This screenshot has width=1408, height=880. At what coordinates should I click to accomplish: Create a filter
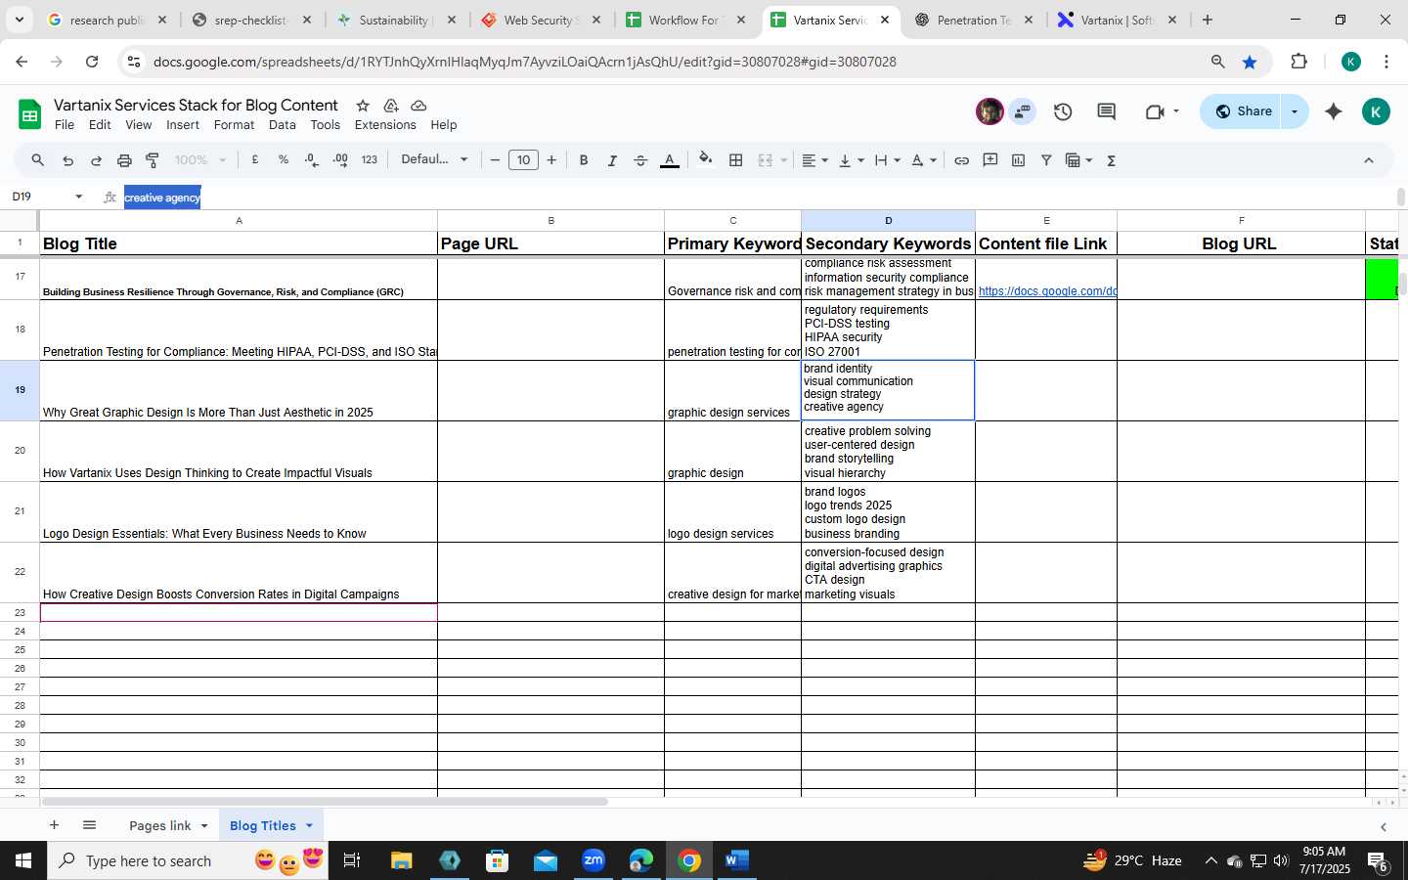(x=1046, y=160)
